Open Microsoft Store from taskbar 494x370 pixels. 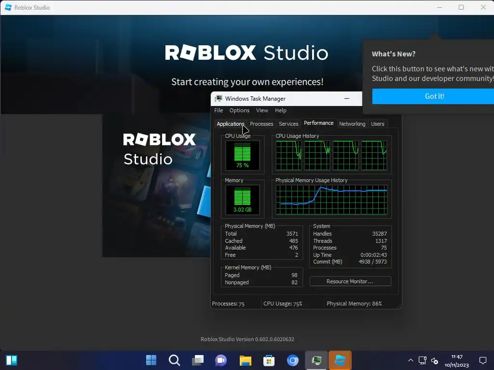(x=269, y=360)
